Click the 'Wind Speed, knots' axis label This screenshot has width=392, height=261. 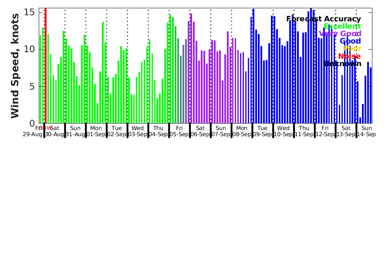click(15, 65)
